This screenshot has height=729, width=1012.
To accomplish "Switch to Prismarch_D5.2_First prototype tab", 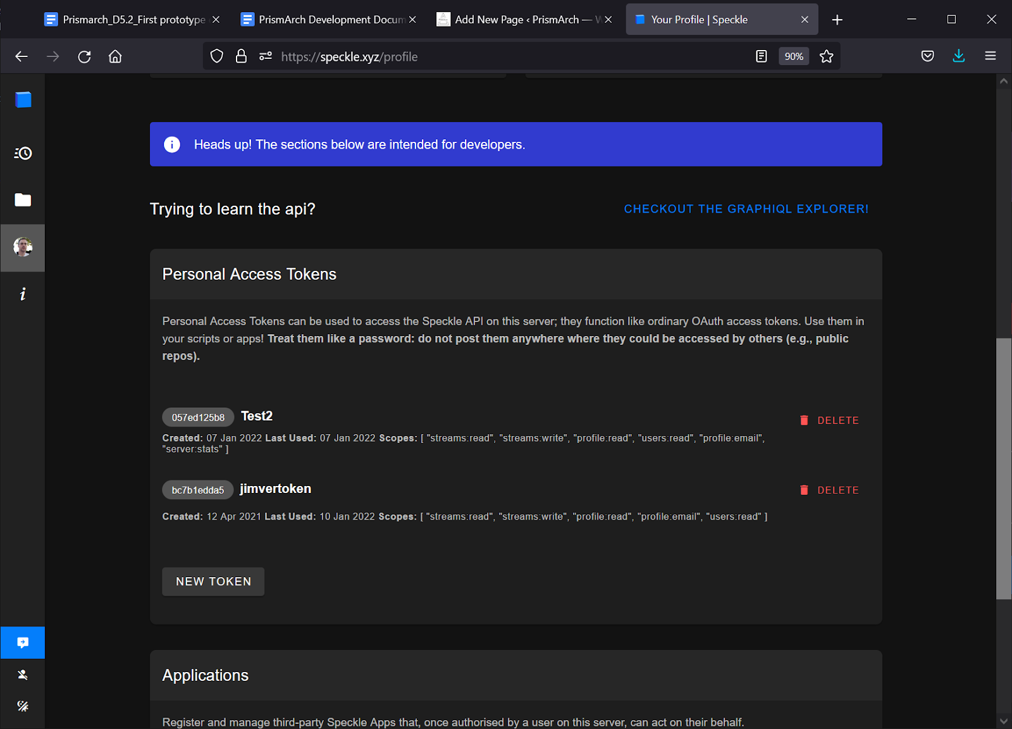I will [x=126, y=20].
